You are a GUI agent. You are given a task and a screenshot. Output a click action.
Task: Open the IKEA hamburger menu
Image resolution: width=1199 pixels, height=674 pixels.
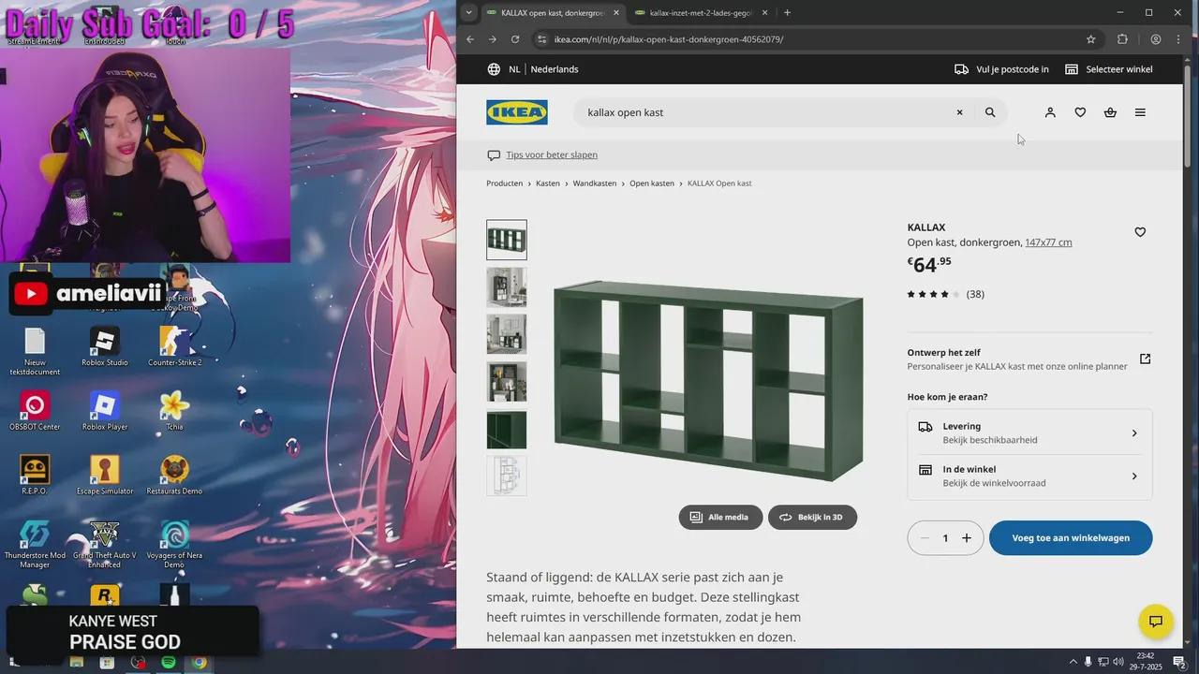coord(1140,112)
